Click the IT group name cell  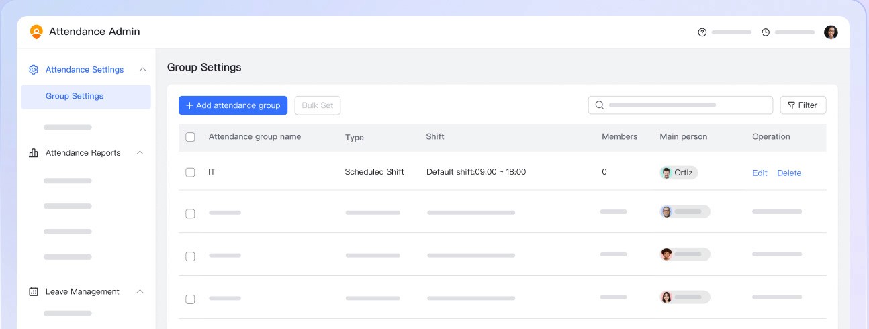pos(212,172)
